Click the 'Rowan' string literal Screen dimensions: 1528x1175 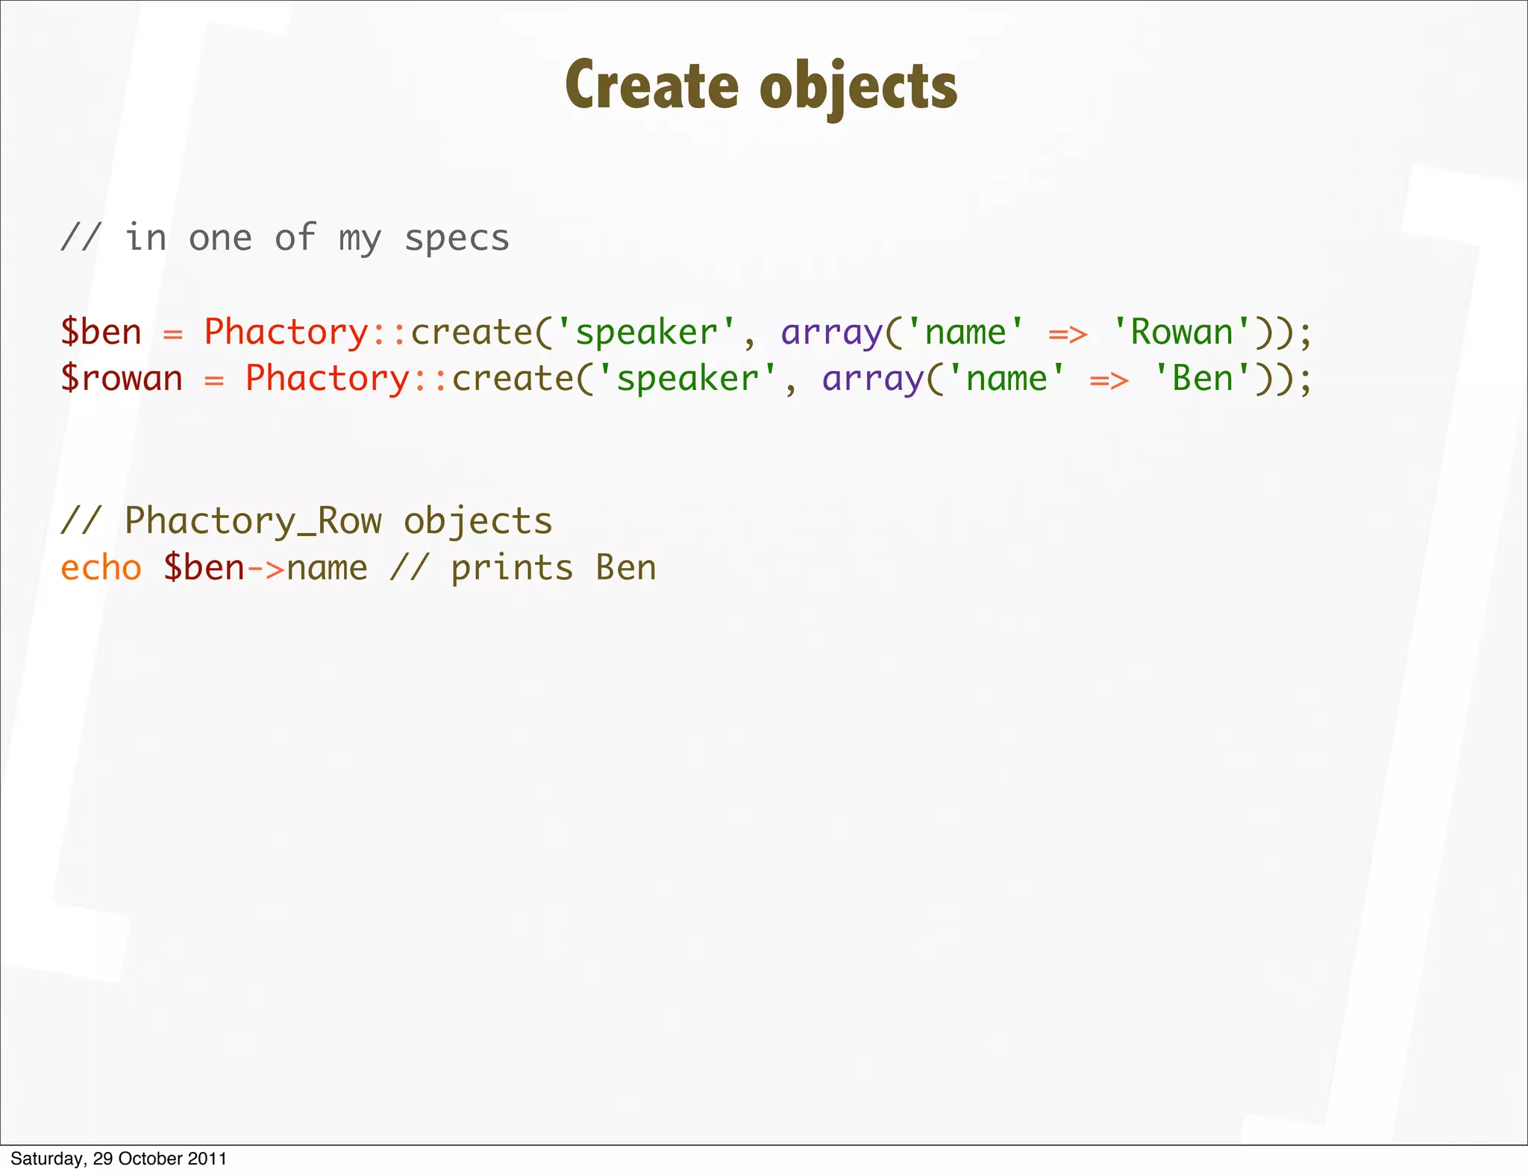1181,332
